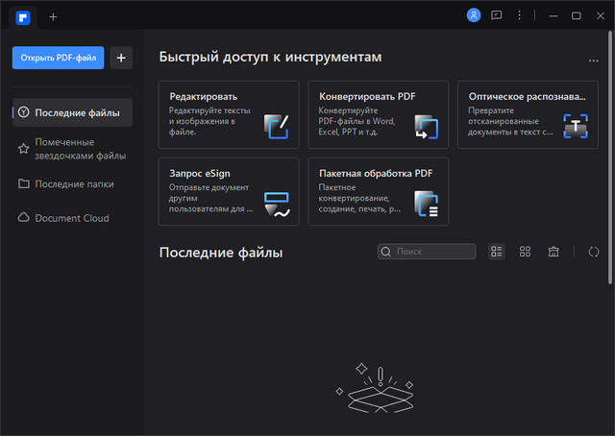Open Последние папки in the sidebar
This screenshot has height=436, width=615.
(72, 183)
